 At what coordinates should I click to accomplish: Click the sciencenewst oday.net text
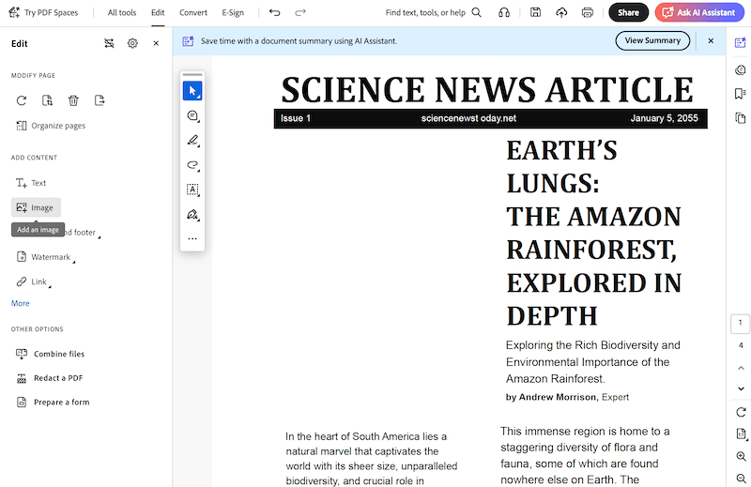coord(468,118)
